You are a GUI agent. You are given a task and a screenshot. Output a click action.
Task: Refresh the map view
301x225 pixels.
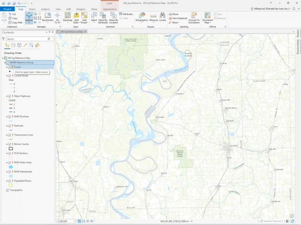292,221
